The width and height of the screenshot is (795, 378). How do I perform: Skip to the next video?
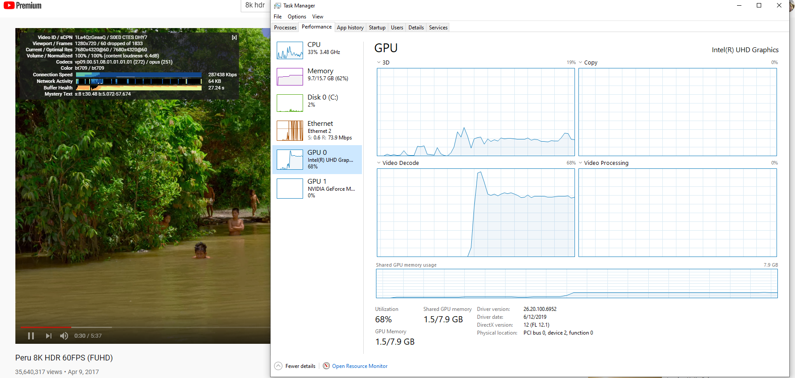click(x=48, y=336)
